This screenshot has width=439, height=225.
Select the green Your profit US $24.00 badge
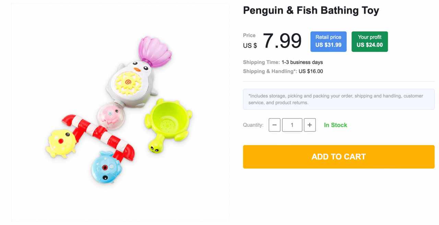pyautogui.click(x=369, y=41)
